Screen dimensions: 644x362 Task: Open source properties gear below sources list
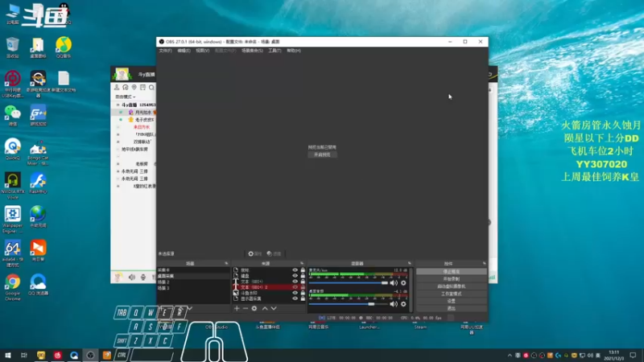coord(254,308)
